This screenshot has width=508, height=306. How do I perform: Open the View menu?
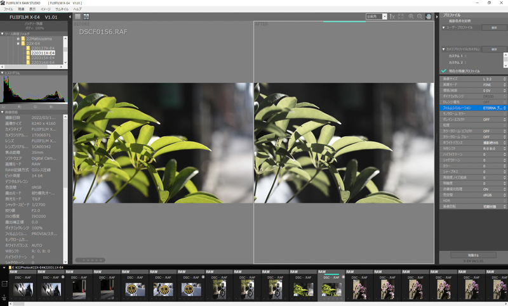[32, 9]
